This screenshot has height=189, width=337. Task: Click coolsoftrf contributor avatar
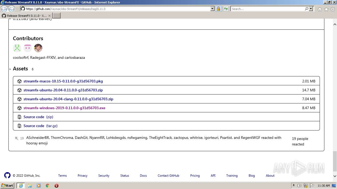(17, 48)
